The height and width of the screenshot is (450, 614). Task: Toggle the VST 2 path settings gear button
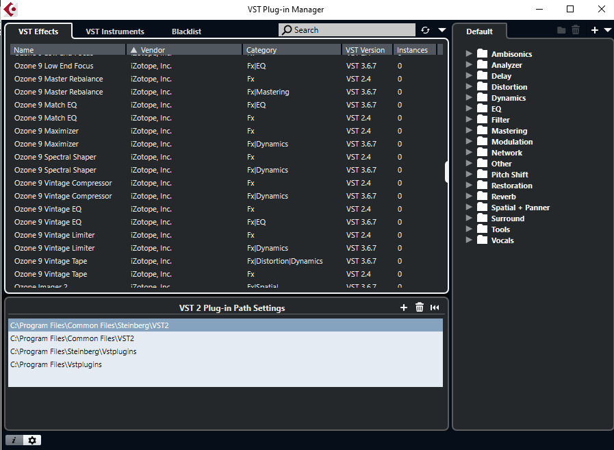pos(32,440)
